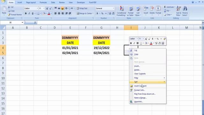Open Find & Select menu

click(185, 11)
